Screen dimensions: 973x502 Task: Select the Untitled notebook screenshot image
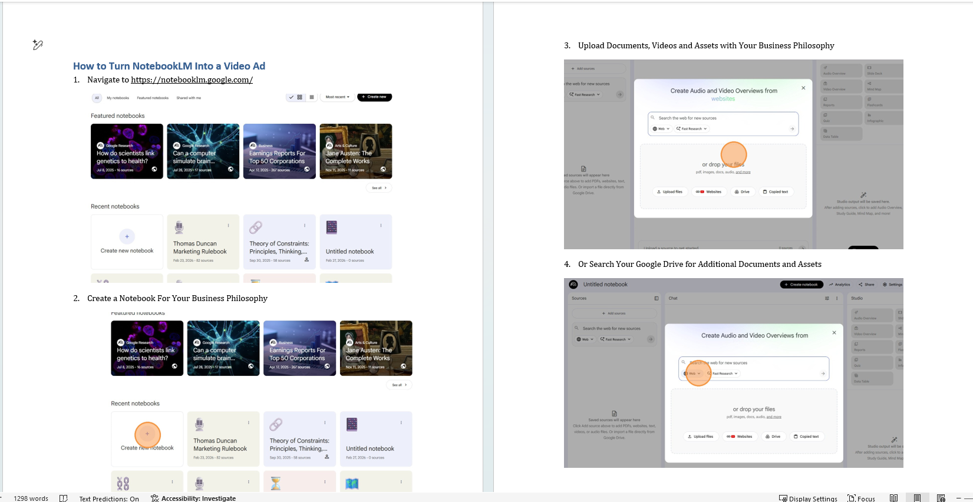[733, 373]
